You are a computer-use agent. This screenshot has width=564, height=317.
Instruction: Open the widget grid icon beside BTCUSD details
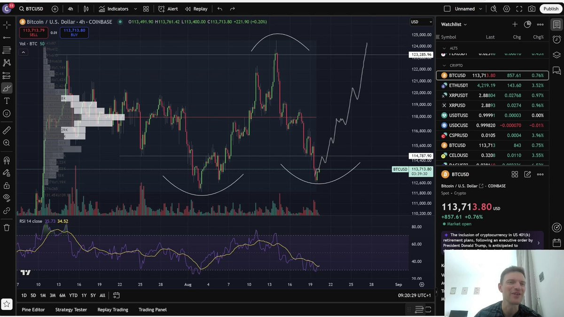tap(515, 174)
